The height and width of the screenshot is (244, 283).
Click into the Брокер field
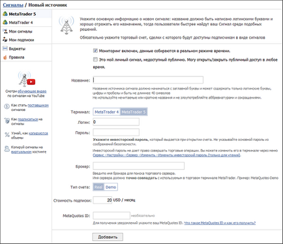coord(139,166)
